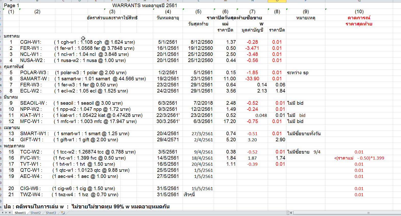Select the 'CGH-W1:' cell
Screen dimensions: 401x216
tap(31, 42)
